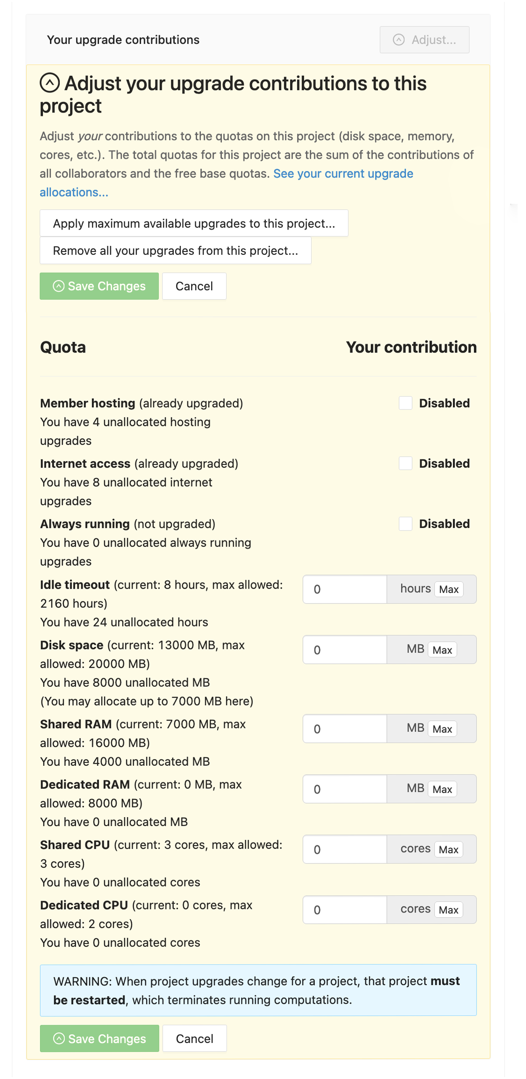
Task: Enable the Member hosting checkbox
Action: pos(405,403)
